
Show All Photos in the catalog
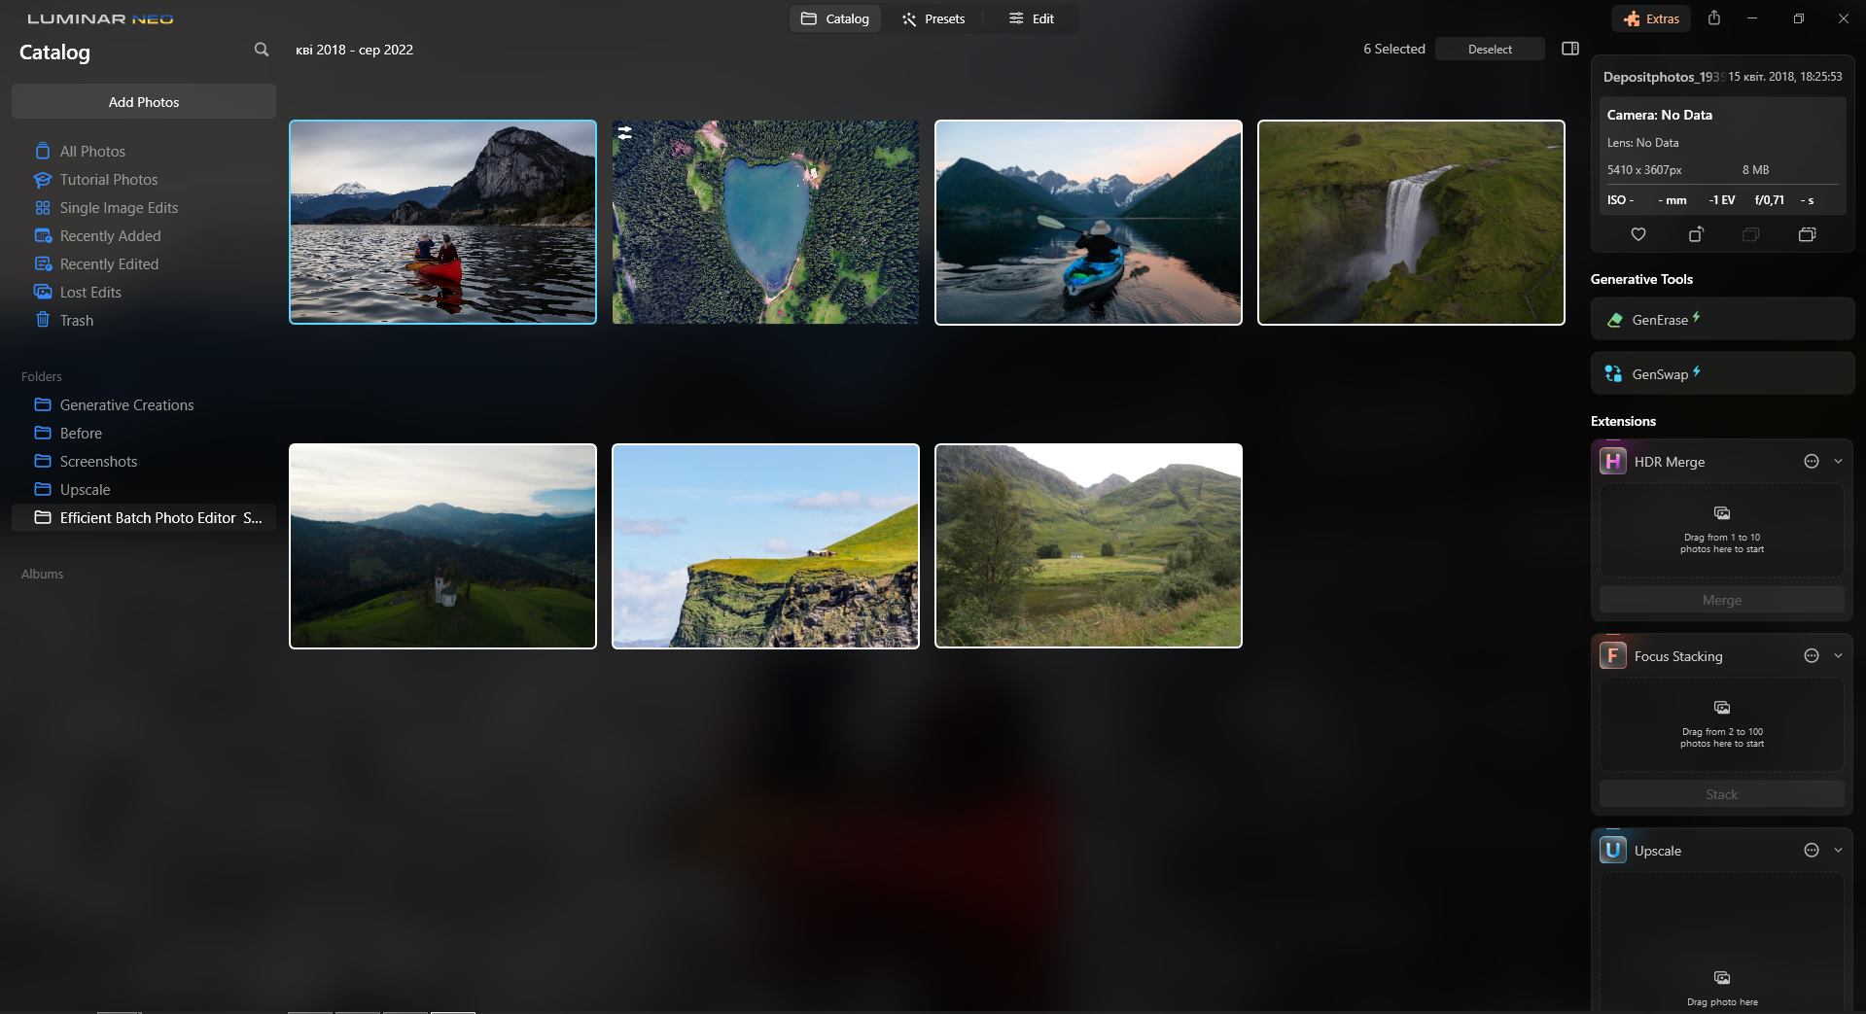tap(92, 152)
